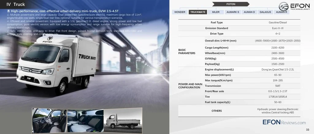Click the page number 33
Image resolution: width=314 pixels, height=134 pixels.
point(308,129)
